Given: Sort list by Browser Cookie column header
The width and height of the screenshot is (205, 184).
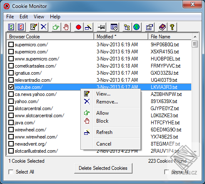Looking at the screenshot, I should pyautogui.click(x=50, y=37).
